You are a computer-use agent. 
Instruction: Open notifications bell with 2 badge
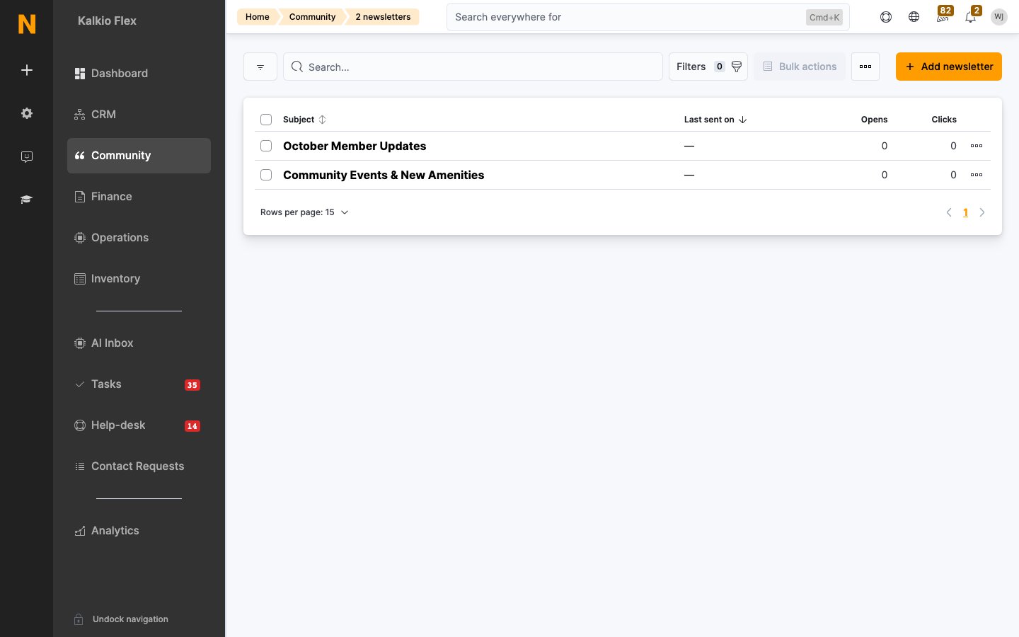click(x=971, y=16)
